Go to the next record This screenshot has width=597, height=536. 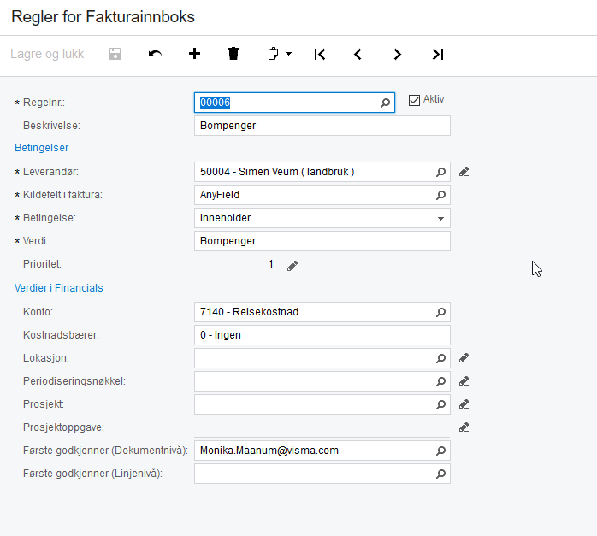(x=397, y=55)
